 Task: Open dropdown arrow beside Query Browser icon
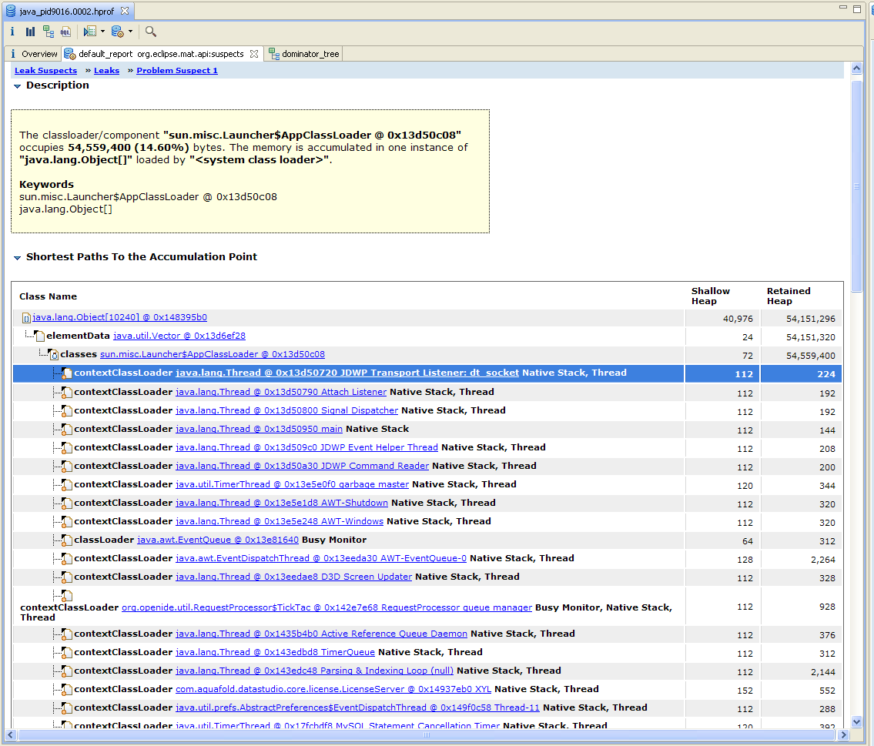[130, 32]
